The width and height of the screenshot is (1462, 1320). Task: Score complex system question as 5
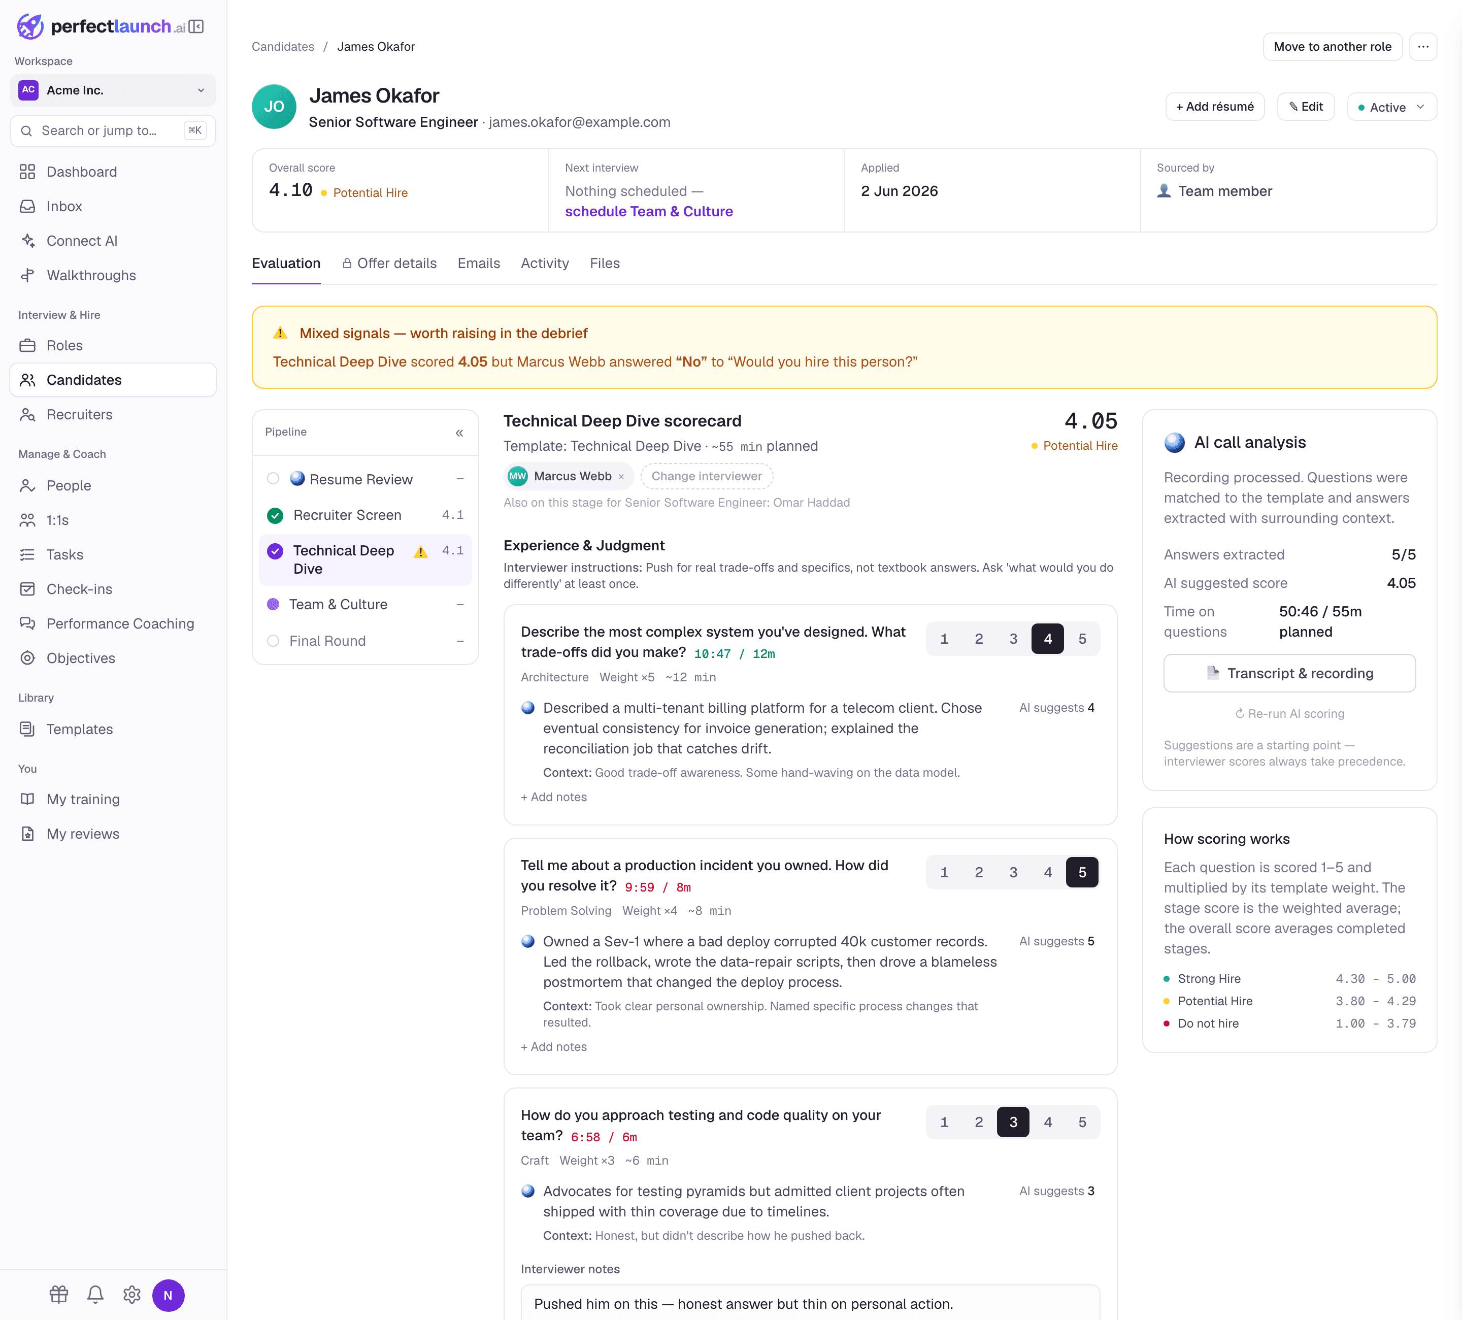click(x=1082, y=639)
